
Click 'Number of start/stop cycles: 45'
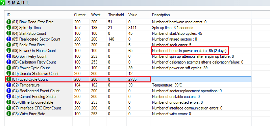coord(177,33)
